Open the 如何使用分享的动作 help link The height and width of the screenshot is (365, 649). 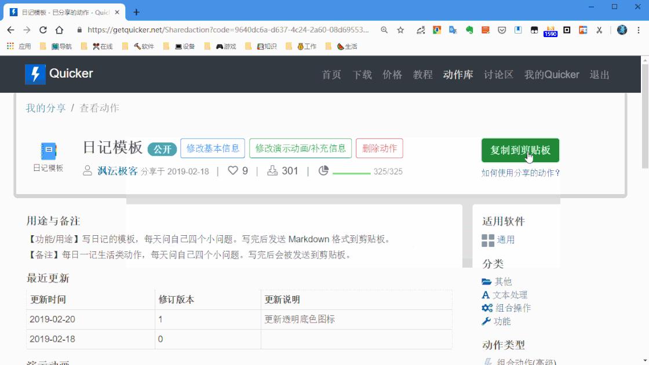pyautogui.click(x=519, y=173)
